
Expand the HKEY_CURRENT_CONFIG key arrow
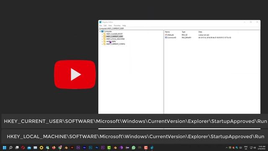tap(102, 44)
